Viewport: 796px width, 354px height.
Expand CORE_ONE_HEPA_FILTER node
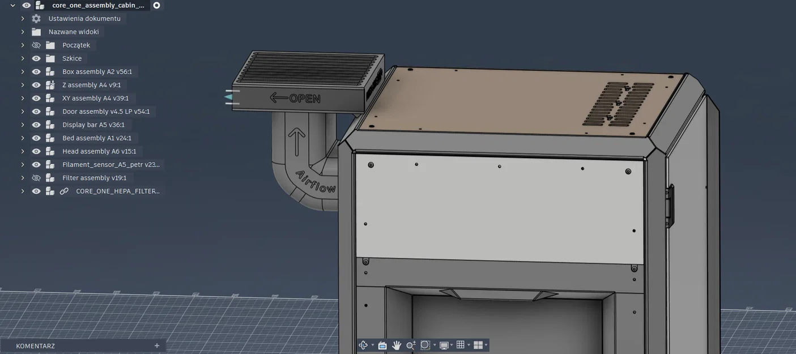pyautogui.click(x=23, y=191)
